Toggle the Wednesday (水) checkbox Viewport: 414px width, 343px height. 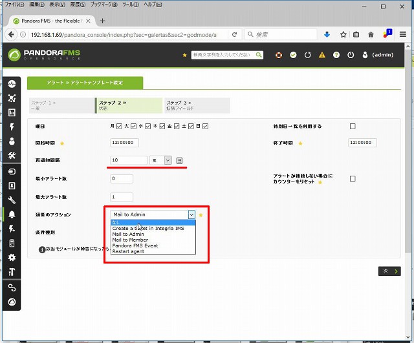[x=148, y=127]
